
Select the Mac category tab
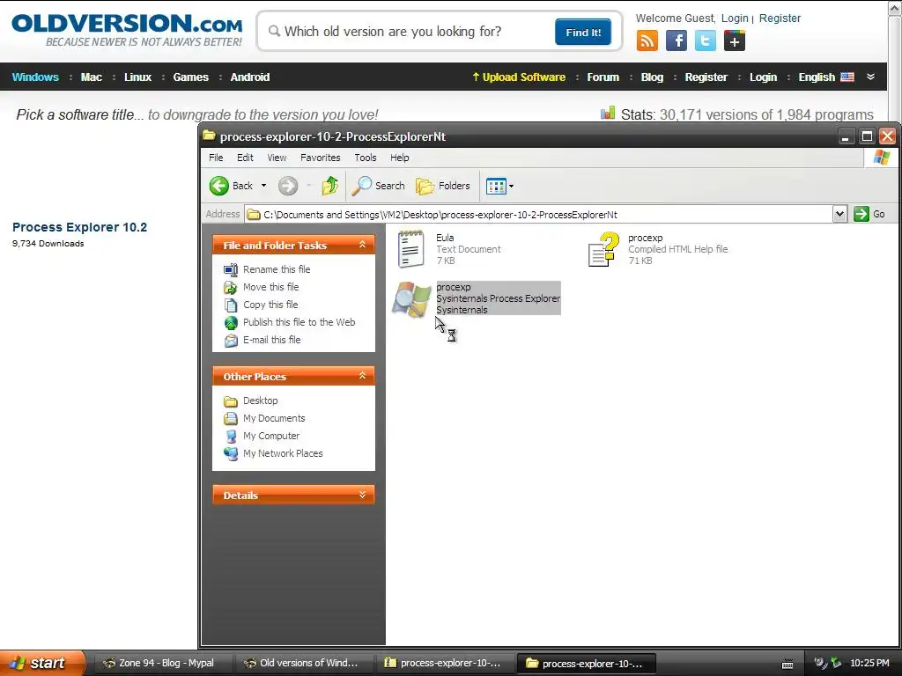[92, 77]
